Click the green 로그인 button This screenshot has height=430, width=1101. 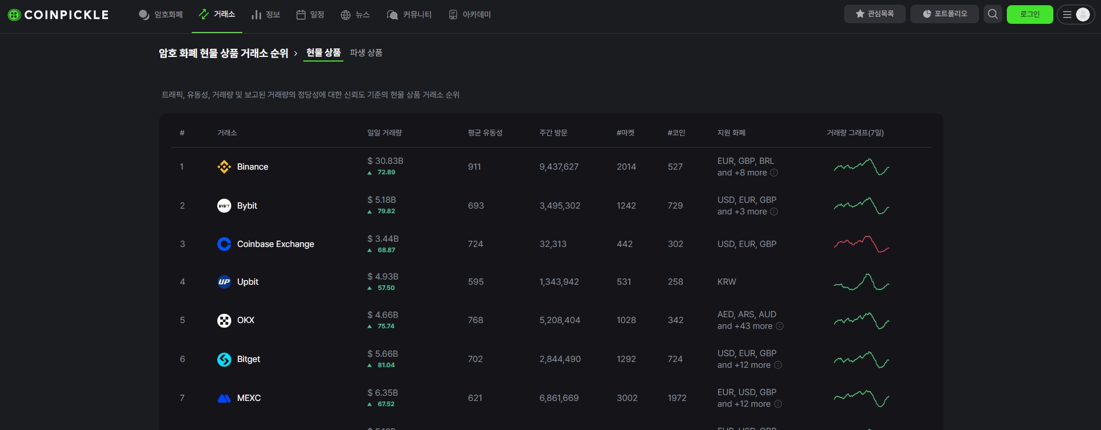pos(1030,14)
